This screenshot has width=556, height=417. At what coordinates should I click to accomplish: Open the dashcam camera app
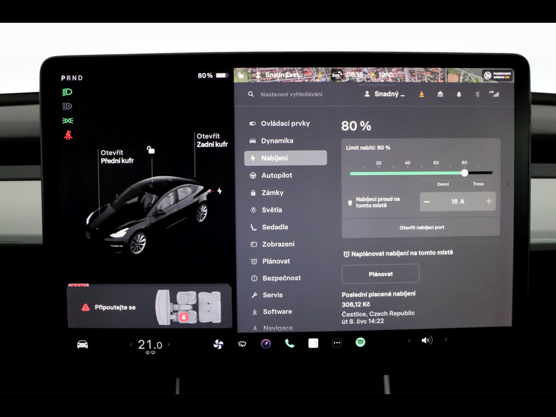[266, 344]
